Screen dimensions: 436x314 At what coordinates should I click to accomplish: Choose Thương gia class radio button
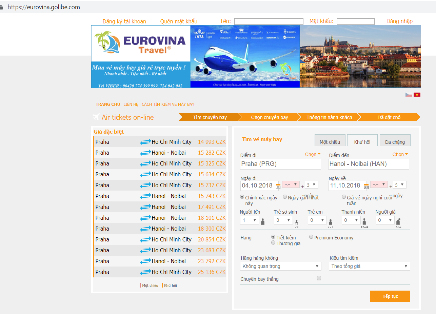click(x=273, y=242)
